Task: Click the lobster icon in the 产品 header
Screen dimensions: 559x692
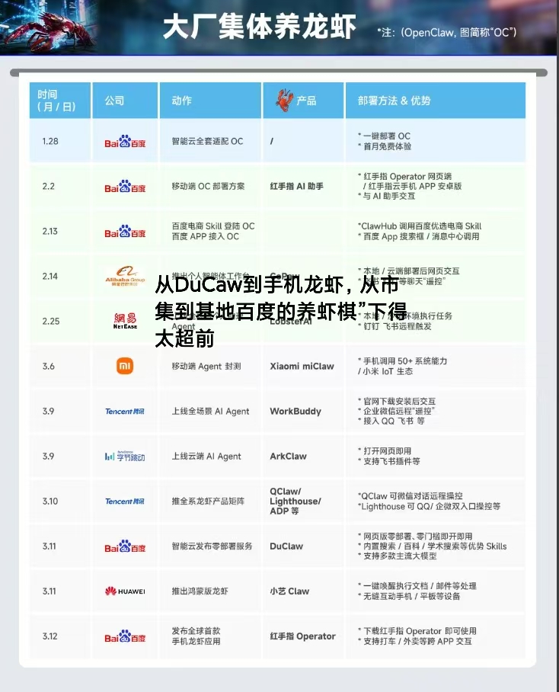Action: (x=285, y=100)
